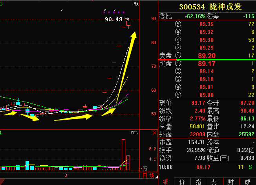256x185 pixels.
Task: Click the red X icon beside the volume panel
Action: point(154,133)
